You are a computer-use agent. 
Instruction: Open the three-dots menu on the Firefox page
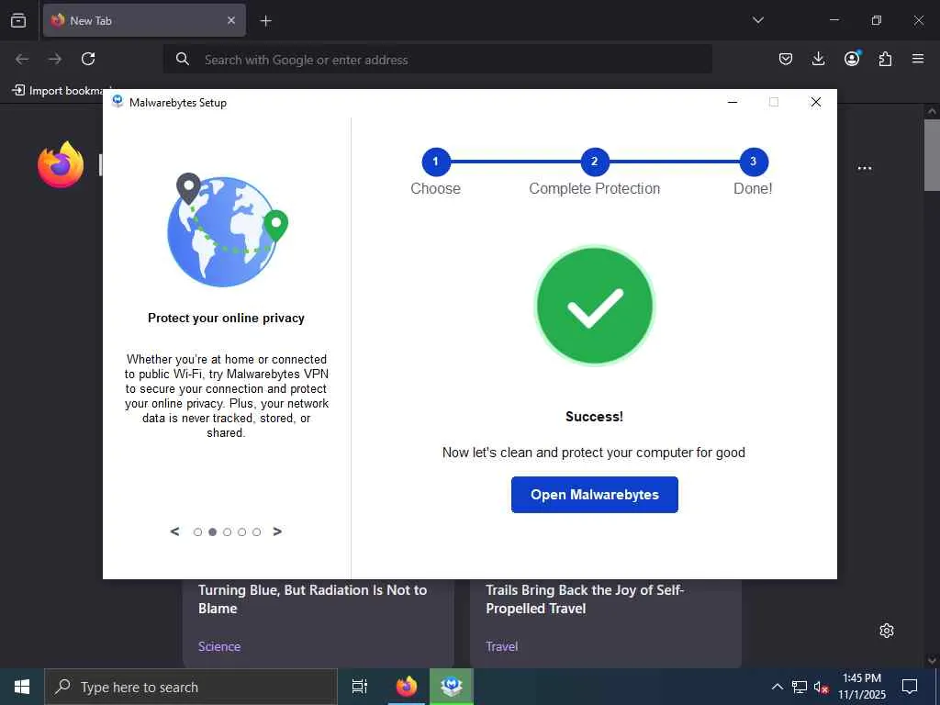tap(865, 169)
